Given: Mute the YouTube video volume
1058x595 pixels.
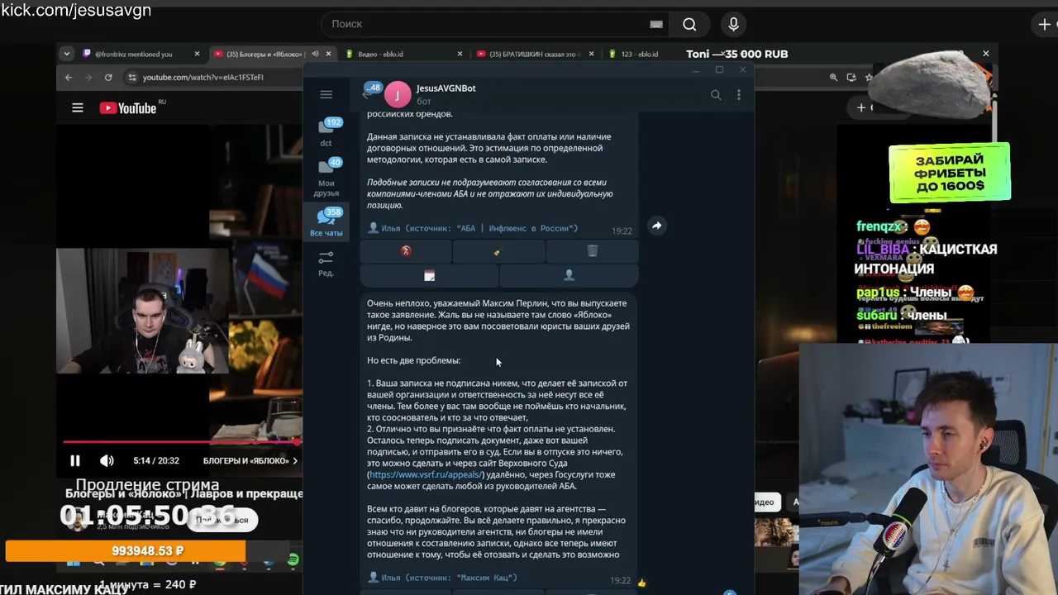Looking at the screenshot, I should (107, 460).
